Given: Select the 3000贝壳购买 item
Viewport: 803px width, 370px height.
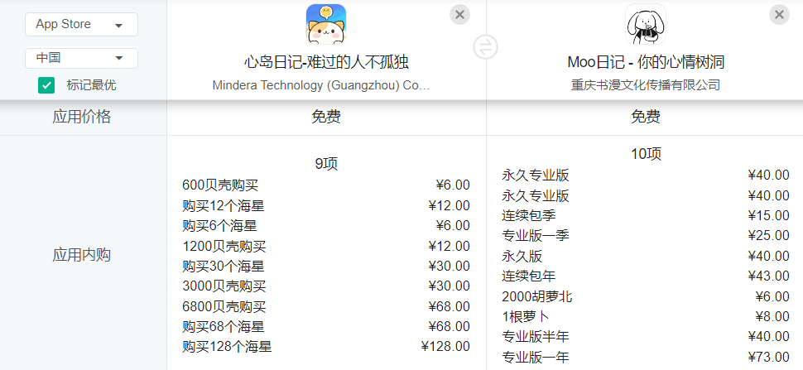Looking at the screenshot, I should 224,286.
